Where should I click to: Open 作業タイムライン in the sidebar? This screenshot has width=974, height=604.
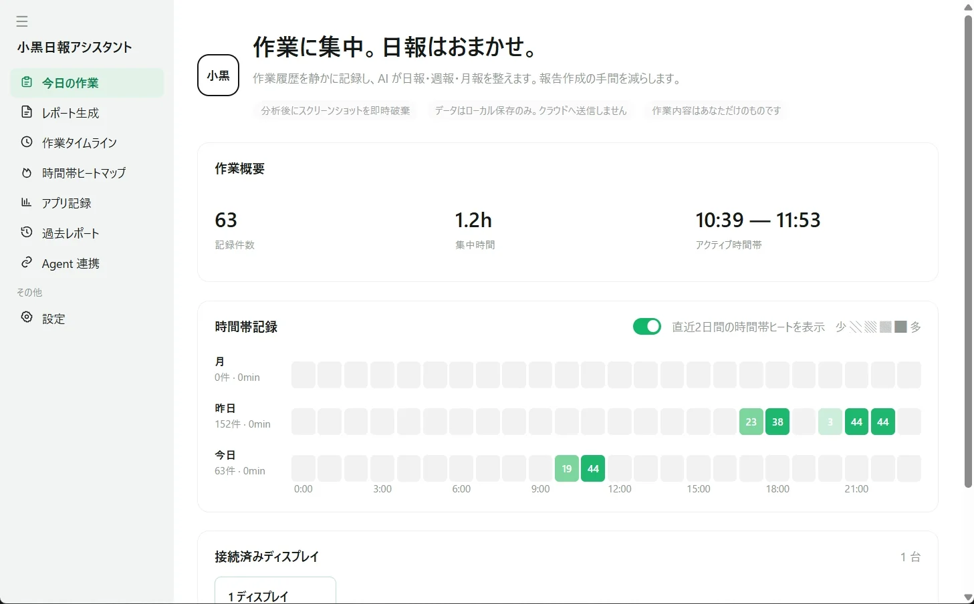tap(87, 143)
